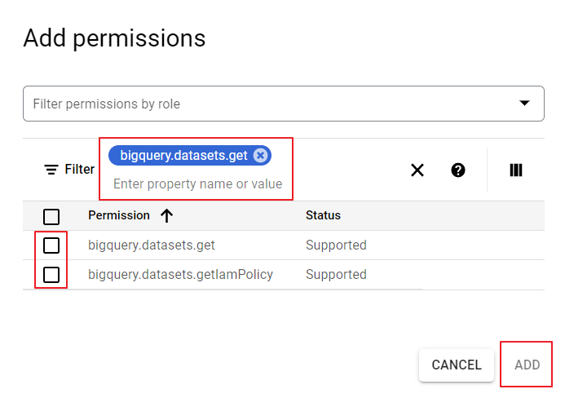Click the Status column header
Image resolution: width=565 pixels, height=398 pixels.
323,216
